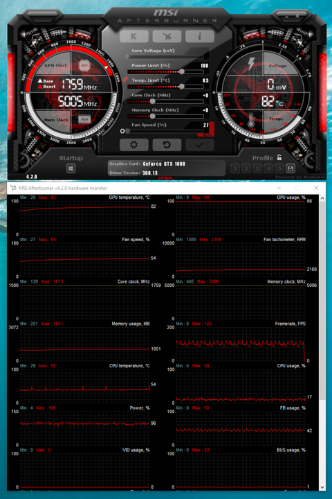Save the profile with the floppy icon
Viewport: 332px width, 499px height.
(x=290, y=168)
